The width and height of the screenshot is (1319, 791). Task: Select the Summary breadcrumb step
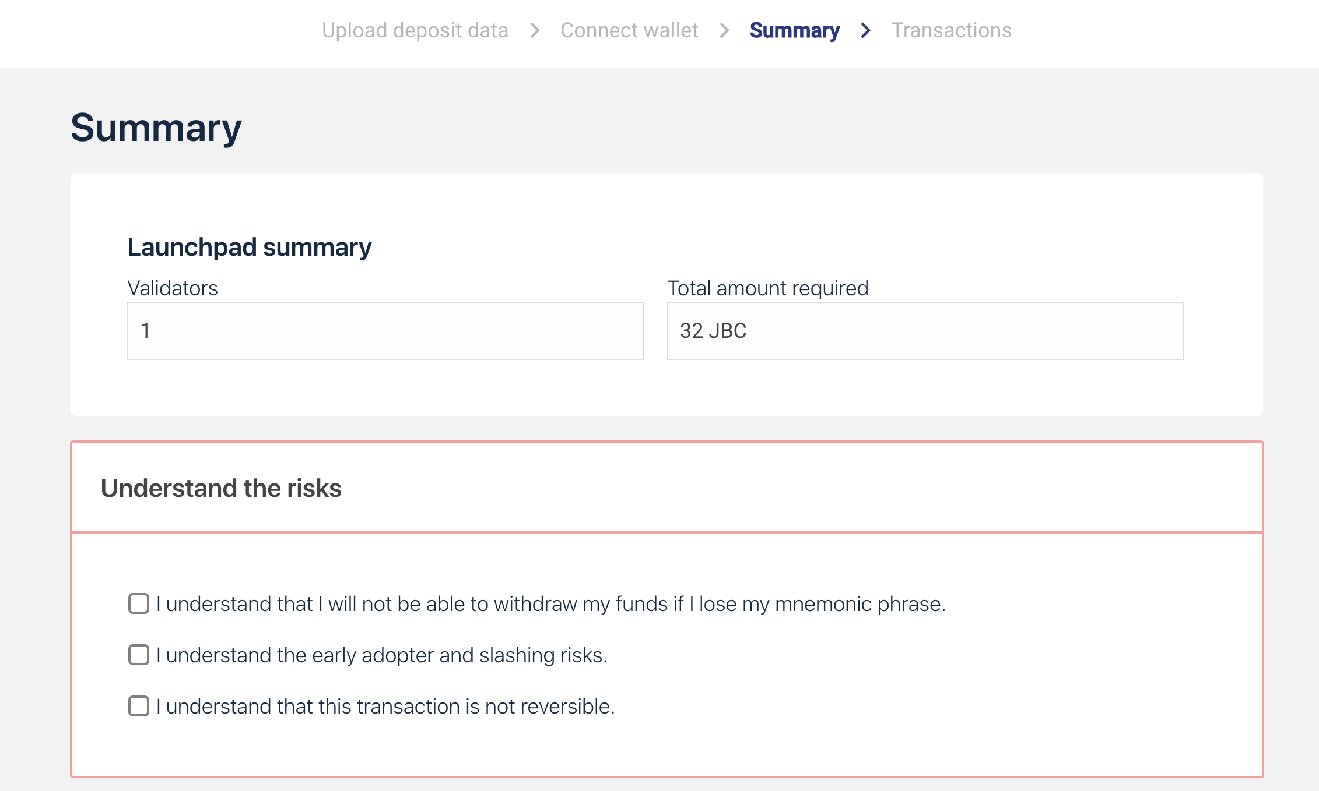pyautogui.click(x=794, y=30)
